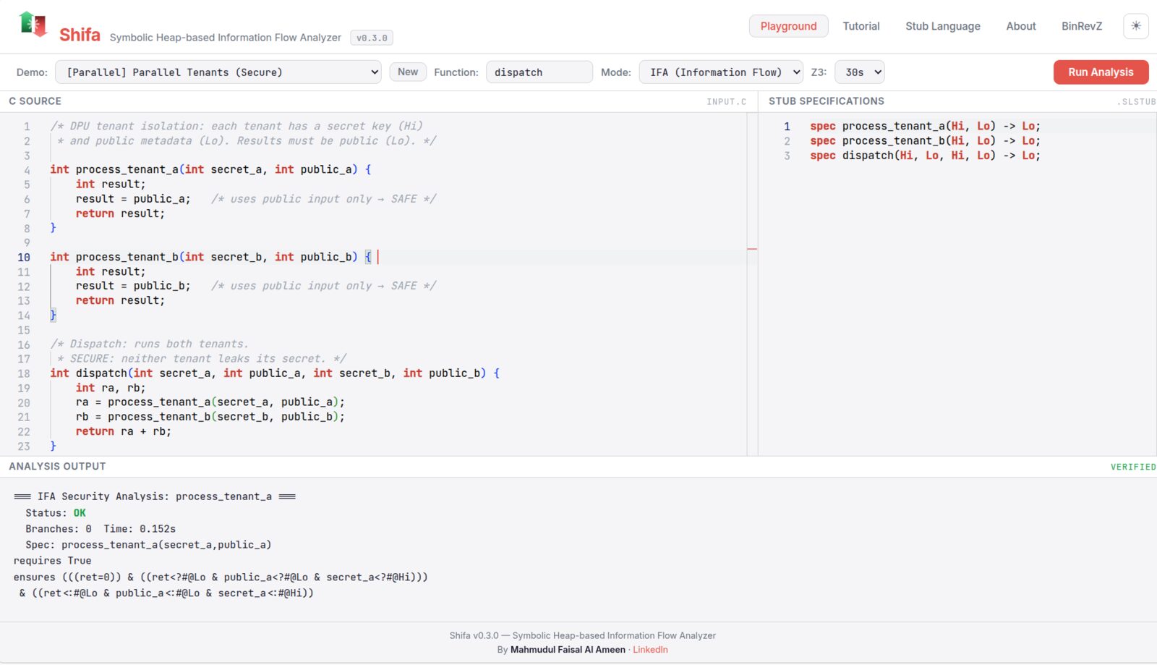Click the Run Analysis button
1157x665 pixels.
tap(1101, 72)
